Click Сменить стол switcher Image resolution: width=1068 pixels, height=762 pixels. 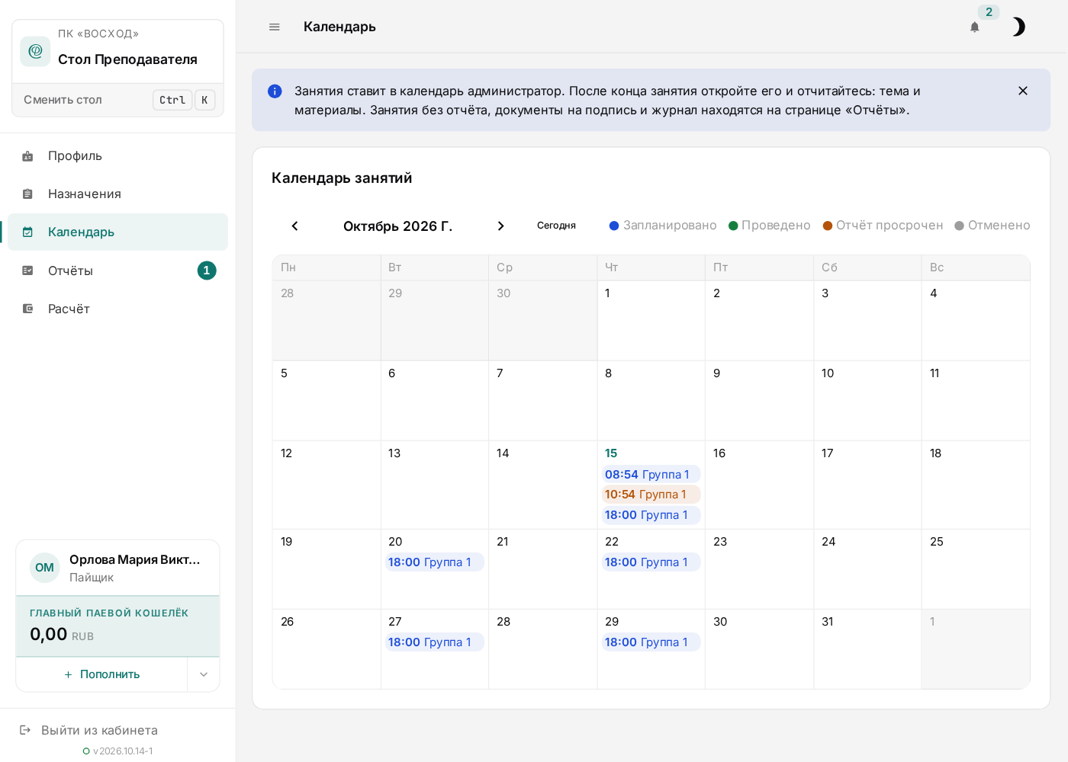pos(117,100)
